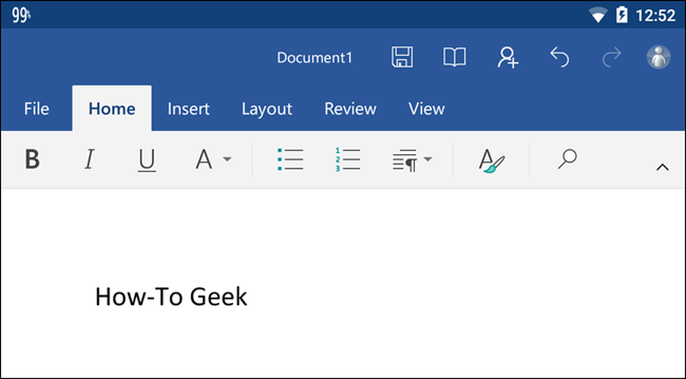Undo the last action
This screenshot has height=379, width=686.
(x=560, y=58)
